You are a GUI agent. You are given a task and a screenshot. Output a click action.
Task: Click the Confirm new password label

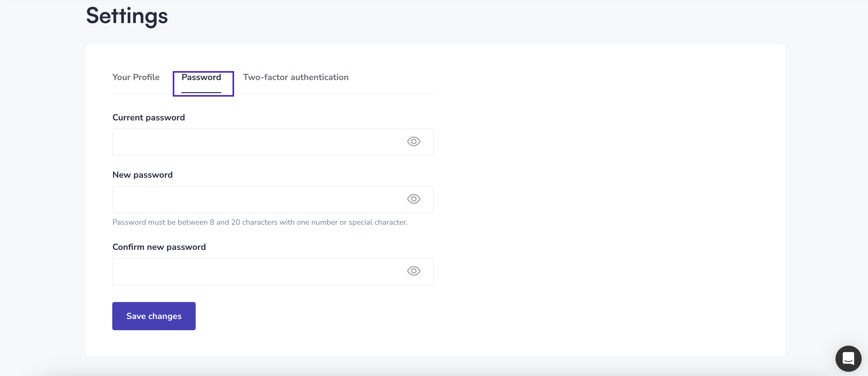pos(159,247)
